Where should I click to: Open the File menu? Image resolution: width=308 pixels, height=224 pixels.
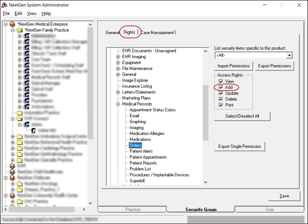[x=6, y=14]
